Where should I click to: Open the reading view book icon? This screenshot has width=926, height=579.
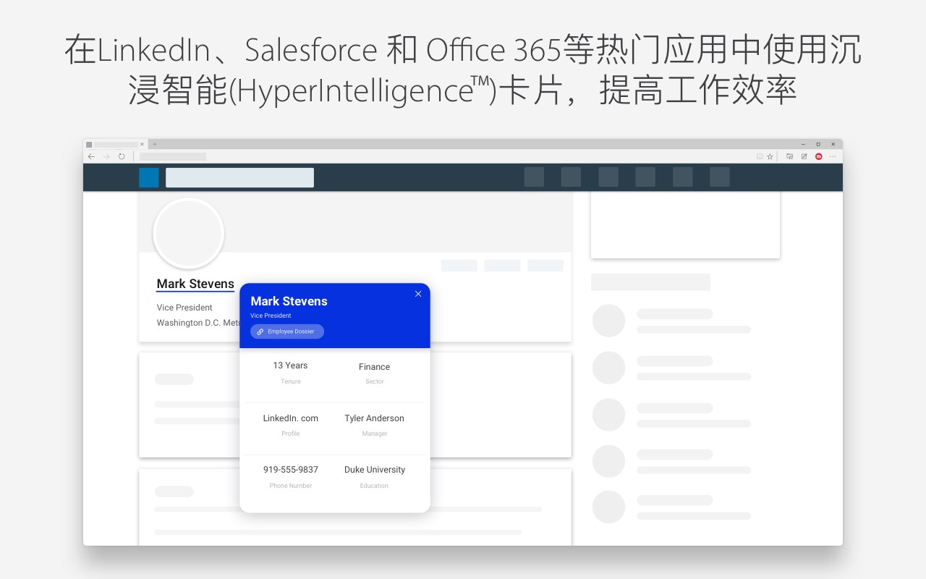(x=760, y=156)
